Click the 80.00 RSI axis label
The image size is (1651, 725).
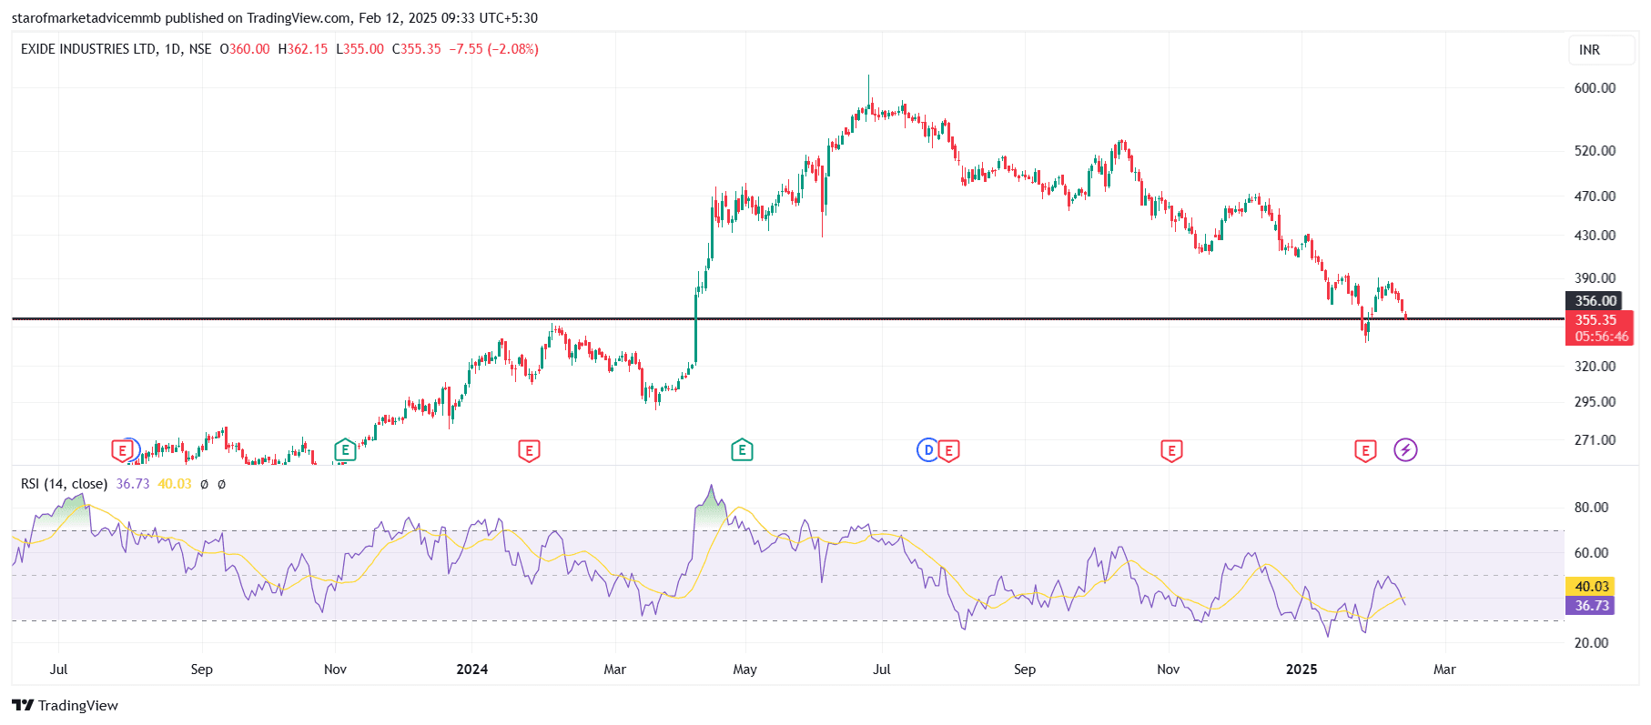(x=1592, y=508)
